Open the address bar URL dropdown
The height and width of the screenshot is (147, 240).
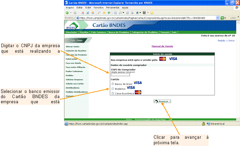point(218,18)
